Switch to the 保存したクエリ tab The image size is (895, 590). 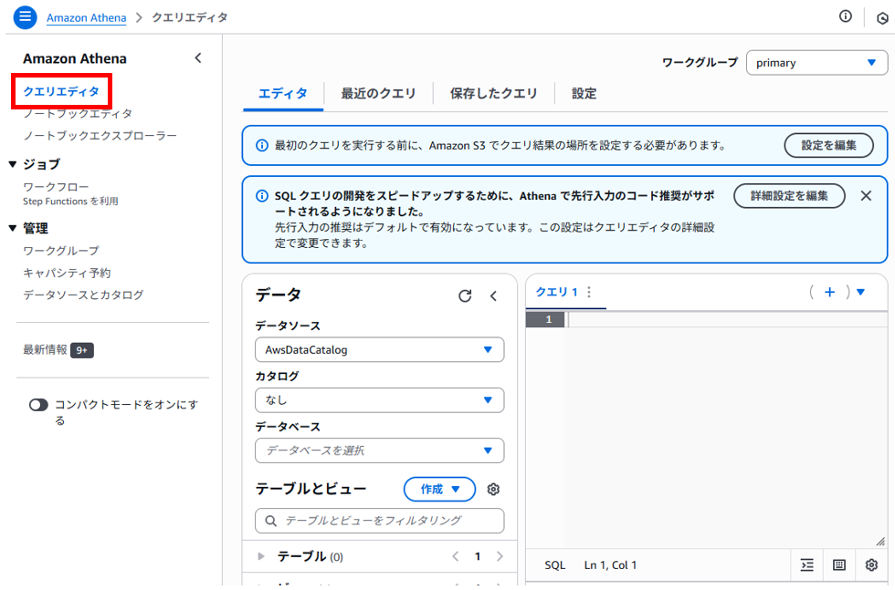494,94
